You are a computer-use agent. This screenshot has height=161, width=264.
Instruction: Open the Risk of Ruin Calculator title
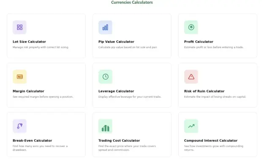tap(204, 91)
